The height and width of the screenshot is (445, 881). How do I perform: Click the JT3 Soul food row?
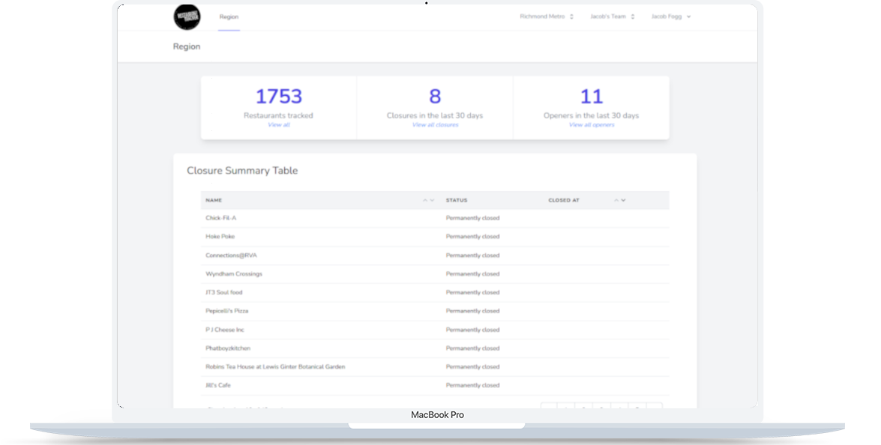[x=223, y=292]
